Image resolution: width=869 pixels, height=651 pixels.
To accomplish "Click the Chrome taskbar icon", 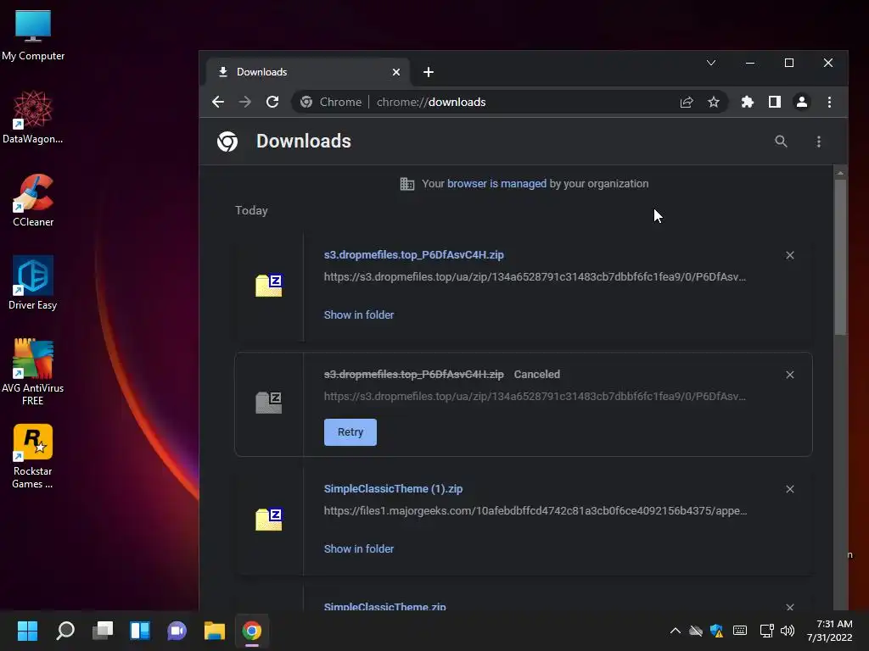I will coord(251,631).
